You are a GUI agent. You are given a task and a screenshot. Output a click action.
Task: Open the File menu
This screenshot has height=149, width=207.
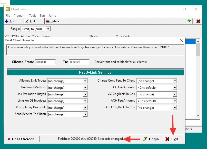(x=8, y=16)
